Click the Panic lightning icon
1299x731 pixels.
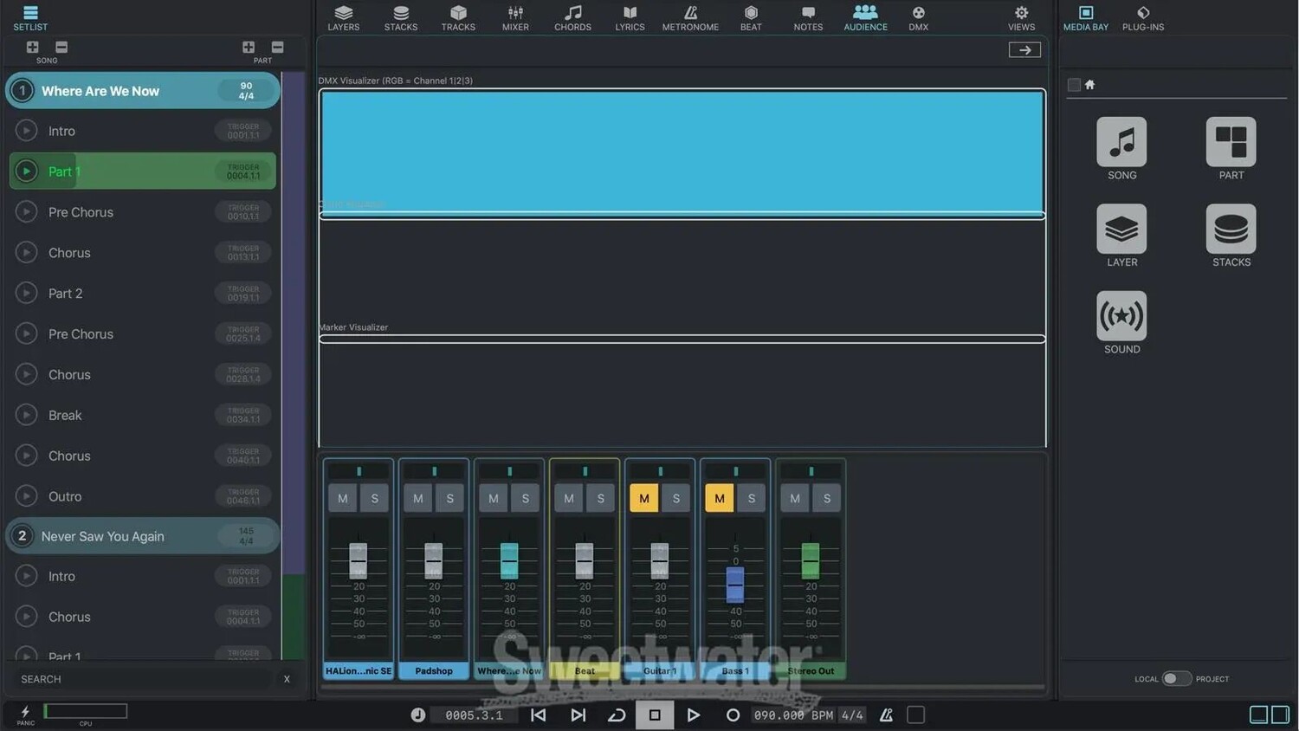(25, 712)
